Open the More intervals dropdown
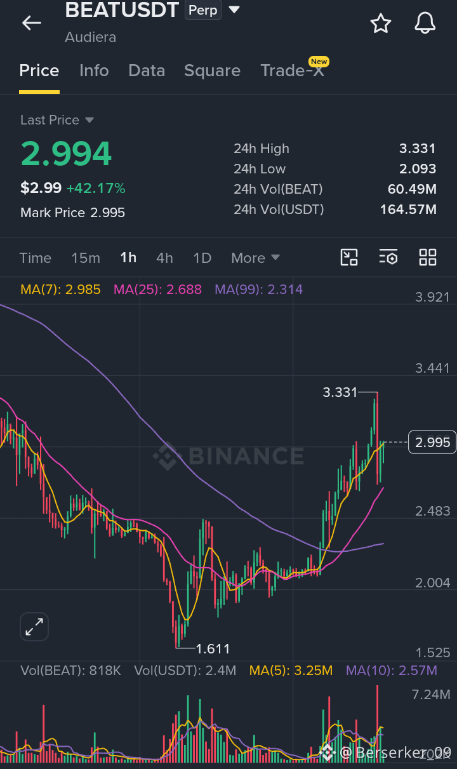The width and height of the screenshot is (457, 769). (255, 258)
